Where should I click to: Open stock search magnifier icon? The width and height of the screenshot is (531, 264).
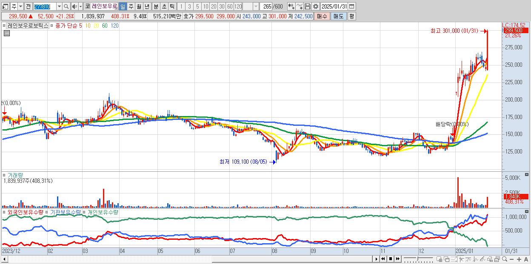tap(66, 6)
